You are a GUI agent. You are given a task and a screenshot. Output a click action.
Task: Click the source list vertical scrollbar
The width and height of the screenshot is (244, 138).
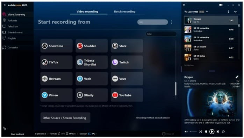pyautogui.click(x=176, y=89)
